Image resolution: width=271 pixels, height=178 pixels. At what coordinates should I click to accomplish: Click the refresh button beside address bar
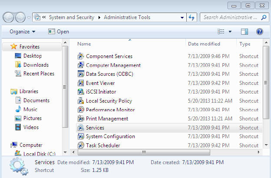pos(192,18)
